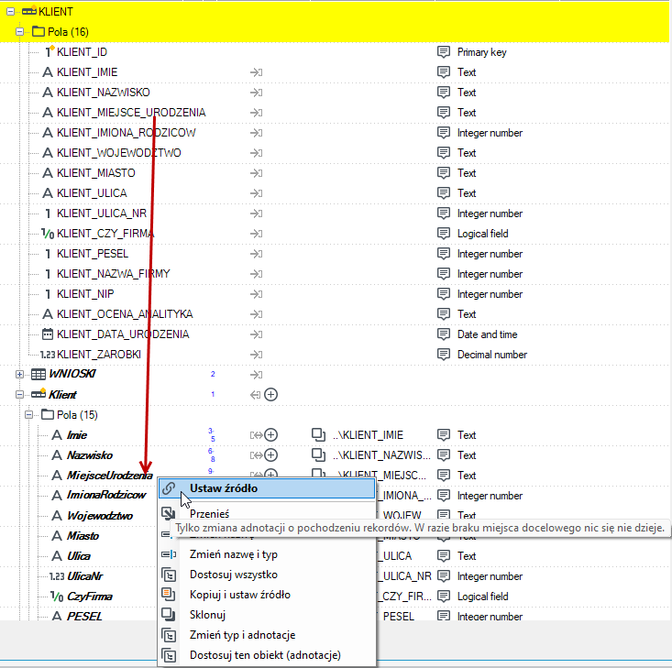Click the ..\KLIENT_IMIE source path
The height and width of the screenshot is (668, 672).
(368, 435)
